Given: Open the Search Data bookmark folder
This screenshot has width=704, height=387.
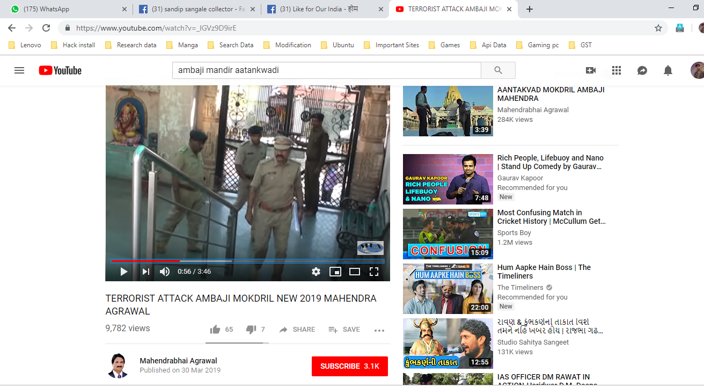Looking at the screenshot, I should (230, 45).
